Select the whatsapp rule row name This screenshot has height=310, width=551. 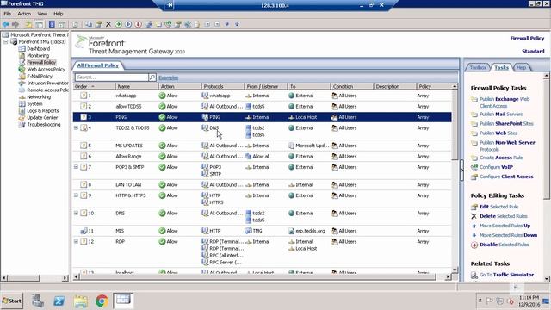coord(126,96)
